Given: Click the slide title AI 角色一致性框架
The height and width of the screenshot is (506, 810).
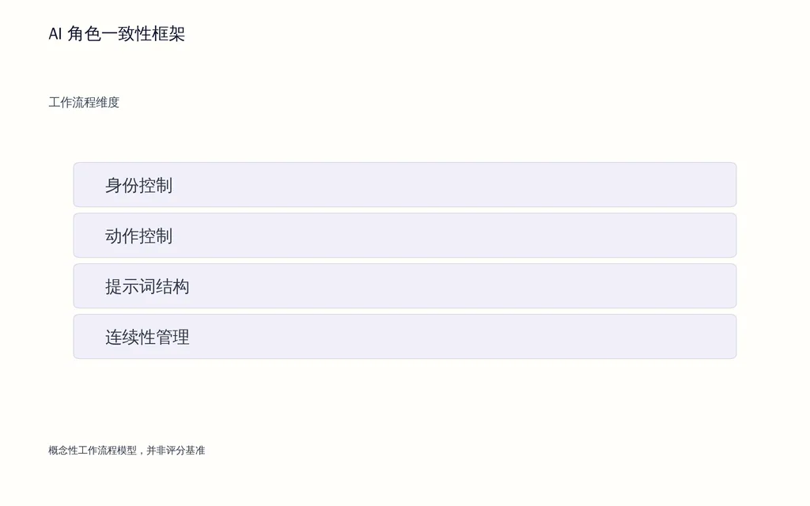Looking at the screenshot, I should click(x=117, y=34).
